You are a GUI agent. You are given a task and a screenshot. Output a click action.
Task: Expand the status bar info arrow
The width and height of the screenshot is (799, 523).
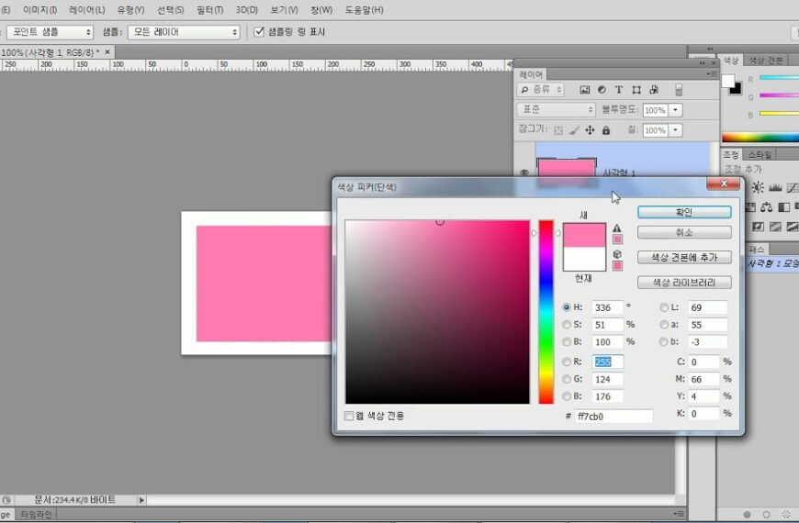(x=141, y=500)
